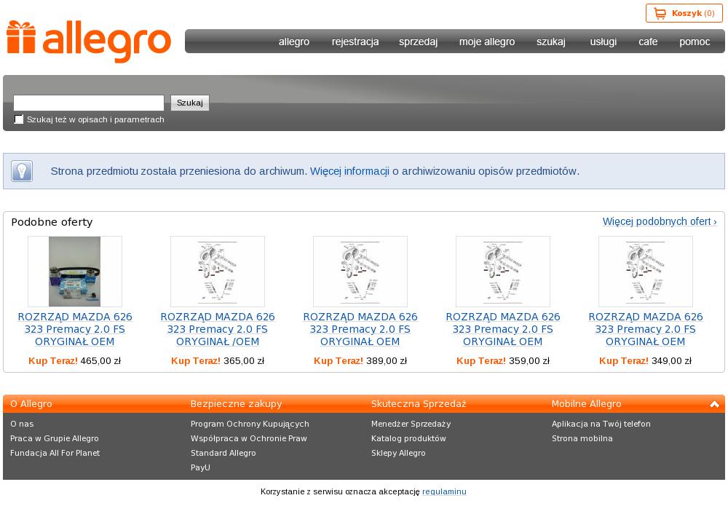The height and width of the screenshot is (506, 728).
Task: Open Aplikacja na Twój telefon link
Action: [601, 424]
